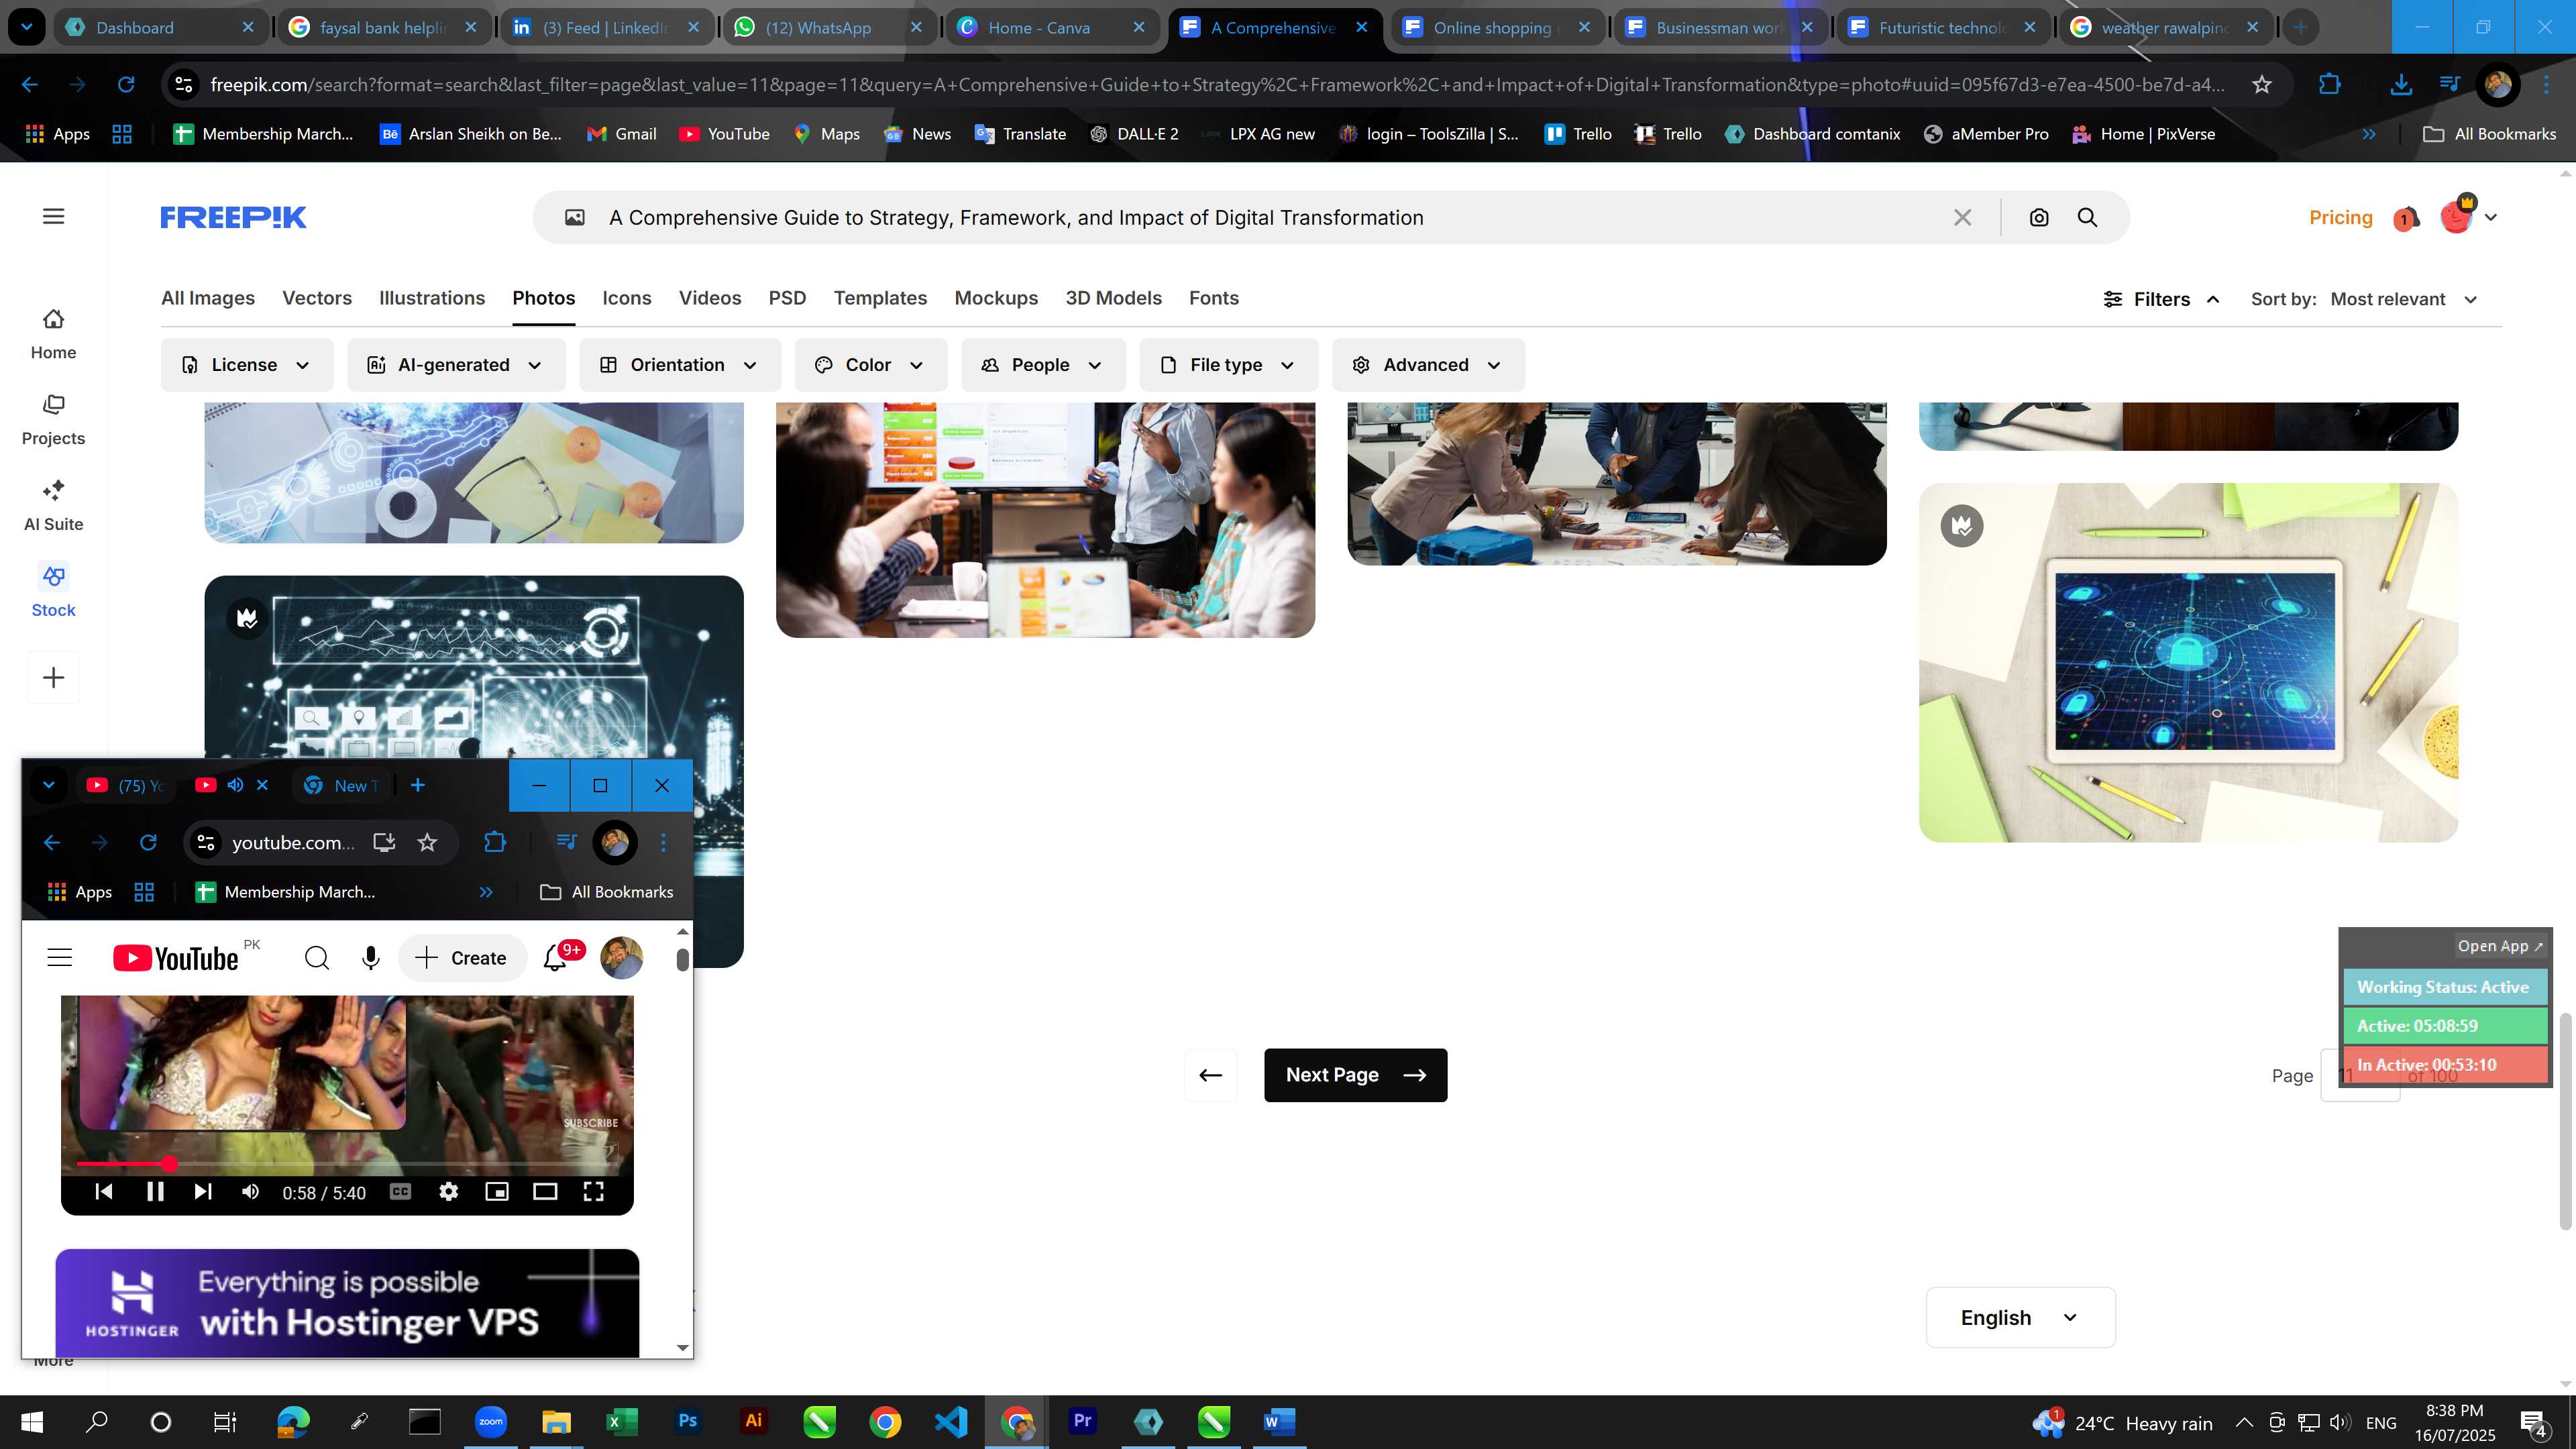The height and width of the screenshot is (1449, 2576).
Task: Open the Color filter dropdown
Action: pos(870,365)
